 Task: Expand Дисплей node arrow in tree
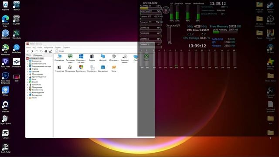click(x=27, y=72)
